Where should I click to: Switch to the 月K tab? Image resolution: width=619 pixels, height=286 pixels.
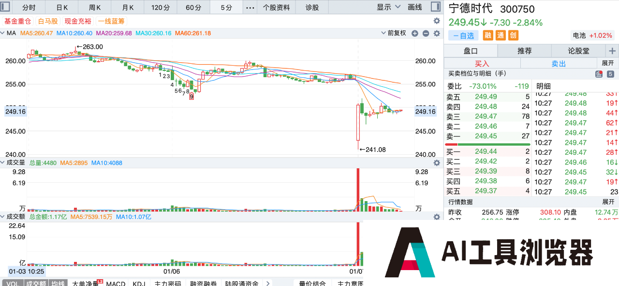(x=128, y=7)
